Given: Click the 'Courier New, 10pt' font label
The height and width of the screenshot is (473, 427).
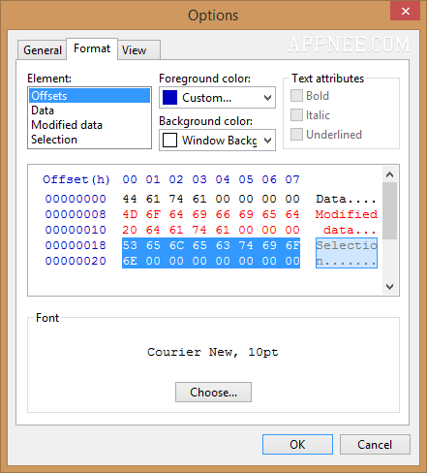Looking at the screenshot, I should click(213, 352).
